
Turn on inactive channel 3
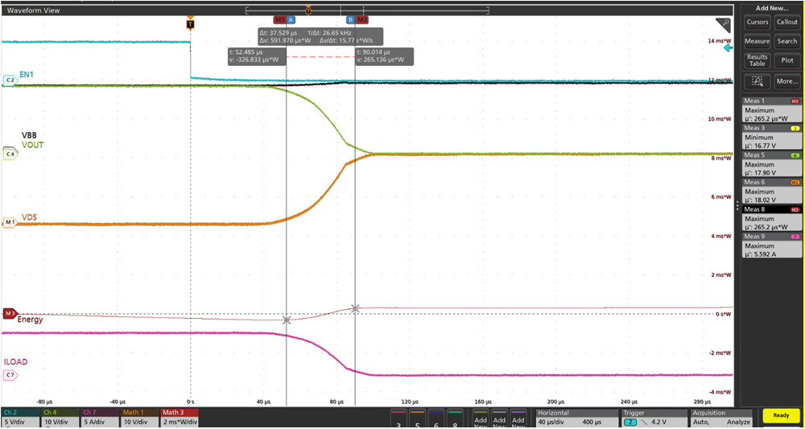click(x=398, y=419)
